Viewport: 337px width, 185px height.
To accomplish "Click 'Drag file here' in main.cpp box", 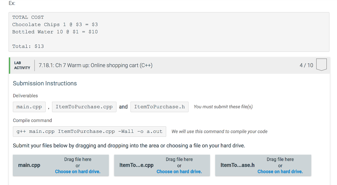I will [x=78, y=159].
